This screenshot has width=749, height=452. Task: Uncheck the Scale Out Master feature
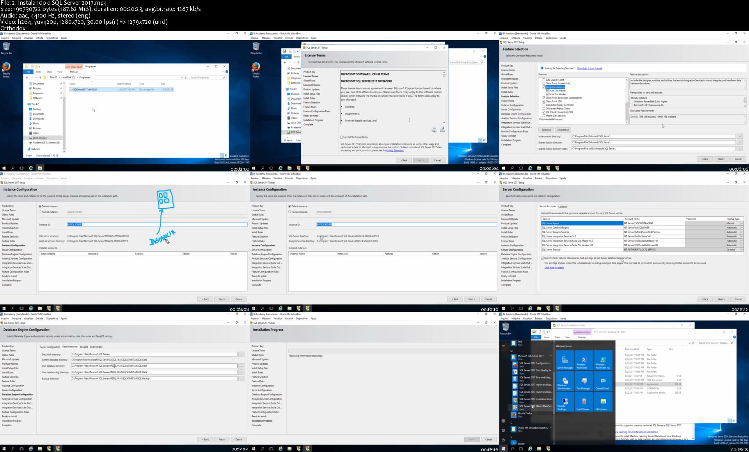tap(548, 90)
